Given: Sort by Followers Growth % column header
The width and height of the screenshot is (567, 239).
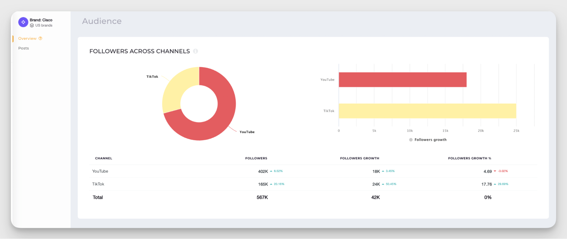Looking at the screenshot, I should pyautogui.click(x=469, y=158).
